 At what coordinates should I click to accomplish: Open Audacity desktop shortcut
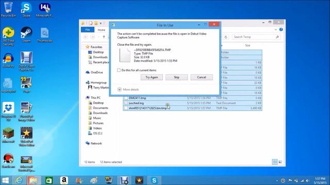point(8,60)
